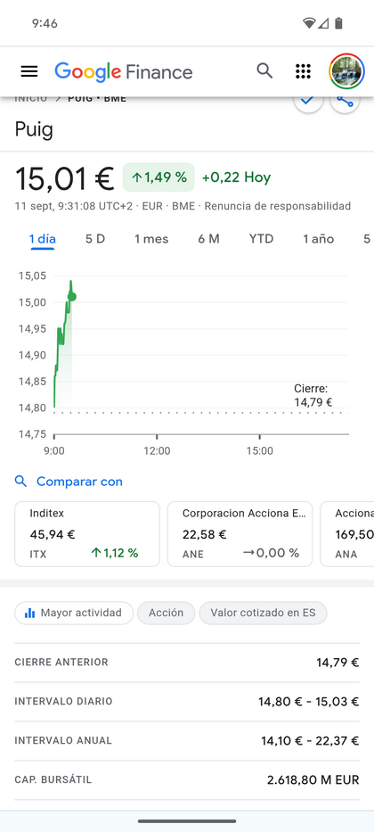The image size is (374, 832).
Task: Tap the share icon next to Puig
Action: click(345, 101)
